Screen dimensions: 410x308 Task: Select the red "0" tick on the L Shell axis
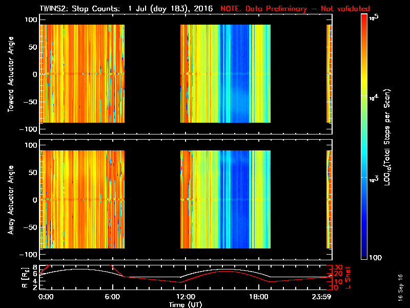pos(336,287)
